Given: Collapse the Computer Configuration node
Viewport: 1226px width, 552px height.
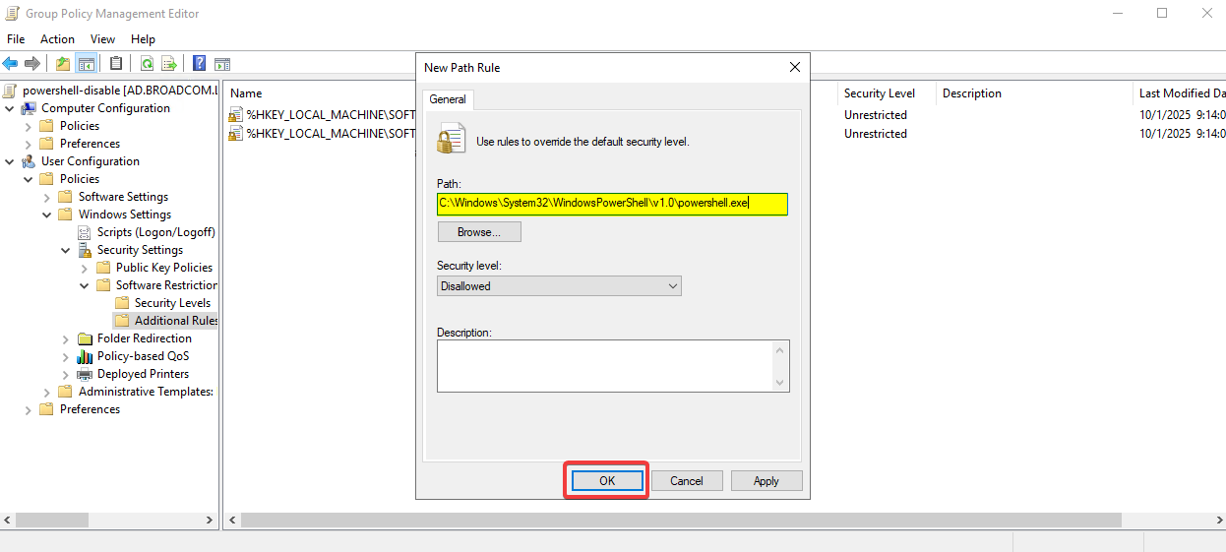Looking at the screenshot, I should (11, 108).
